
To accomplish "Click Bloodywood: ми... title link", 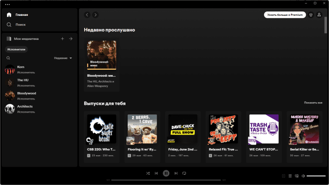I will (101, 75).
